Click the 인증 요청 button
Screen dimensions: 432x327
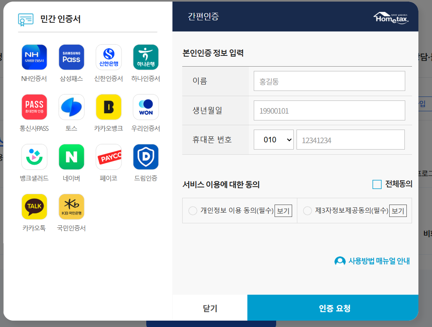[333, 308]
